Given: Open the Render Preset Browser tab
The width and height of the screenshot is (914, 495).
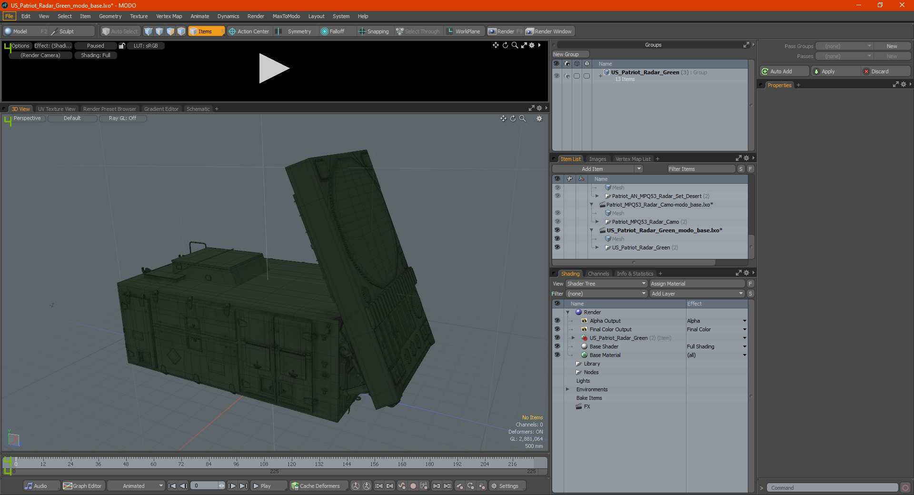Looking at the screenshot, I should (109, 109).
